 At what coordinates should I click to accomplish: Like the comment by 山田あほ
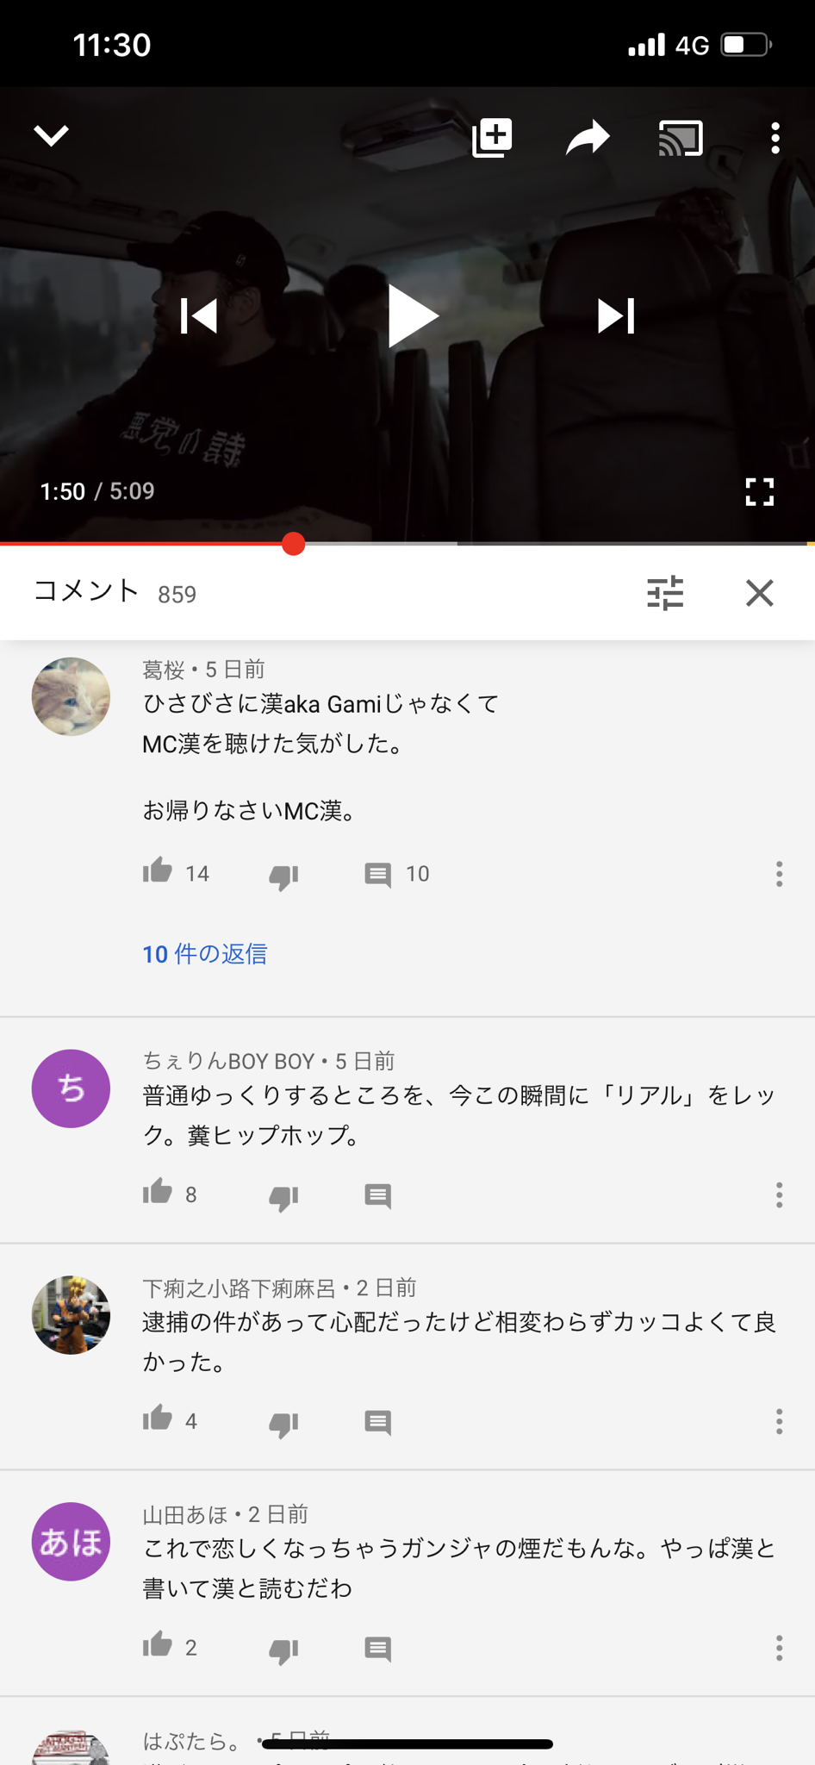[x=158, y=1644]
